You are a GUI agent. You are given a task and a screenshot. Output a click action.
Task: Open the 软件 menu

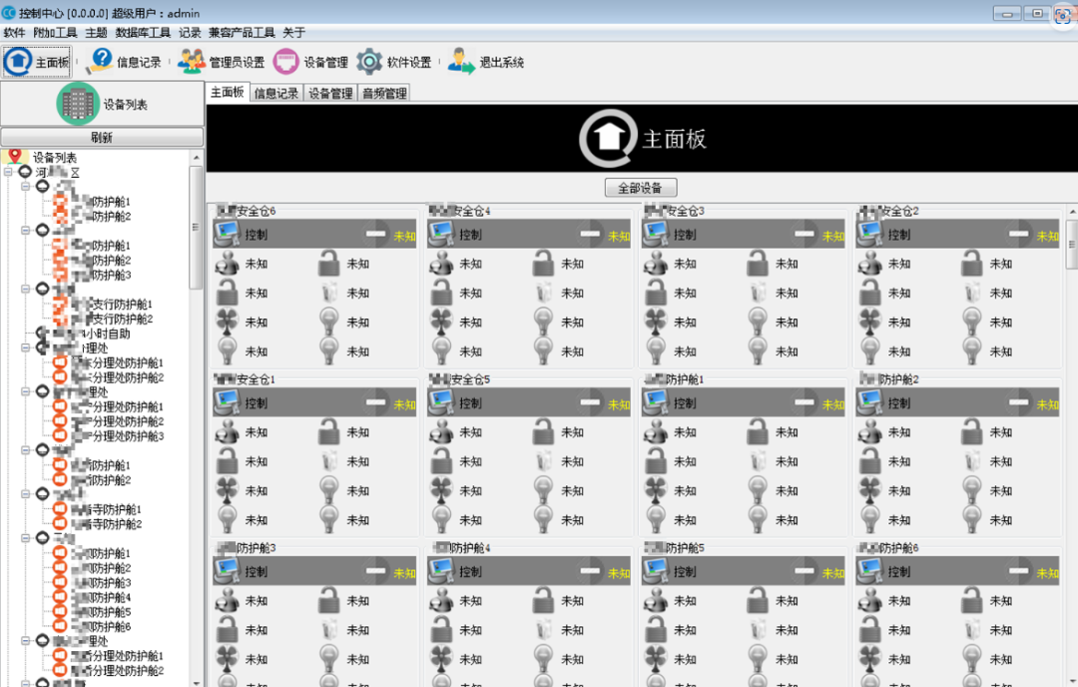point(14,32)
